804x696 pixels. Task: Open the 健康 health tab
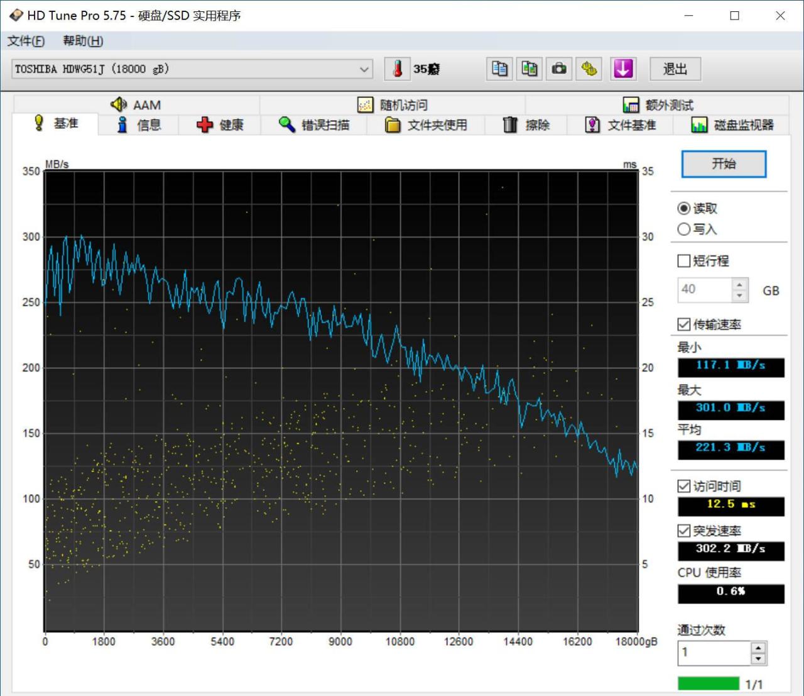pos(220,125)
